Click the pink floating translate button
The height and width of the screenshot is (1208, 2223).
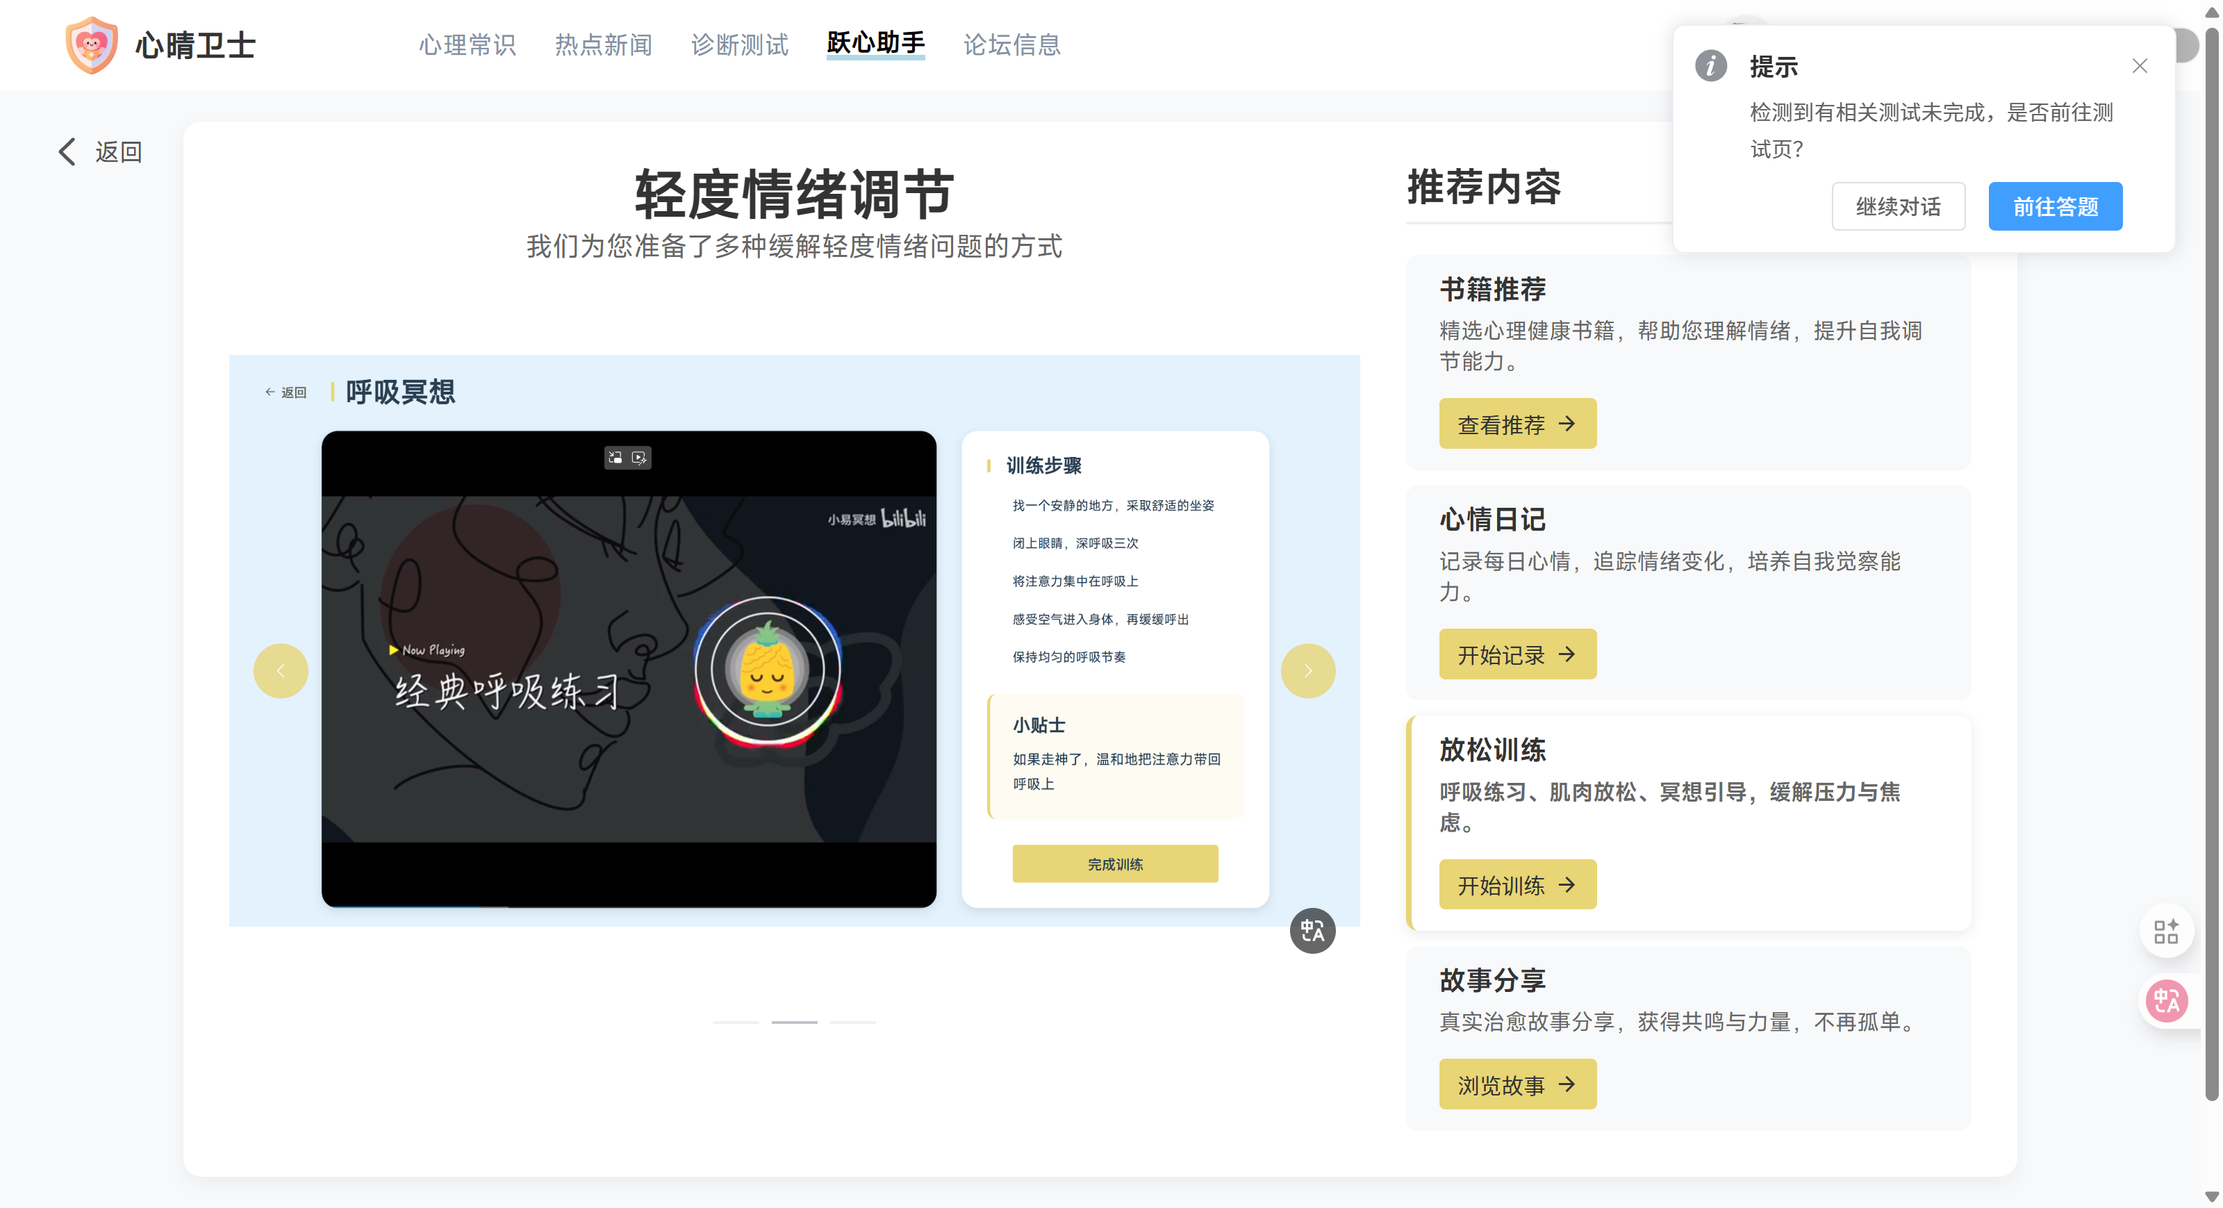[x=2166, y=1001]
